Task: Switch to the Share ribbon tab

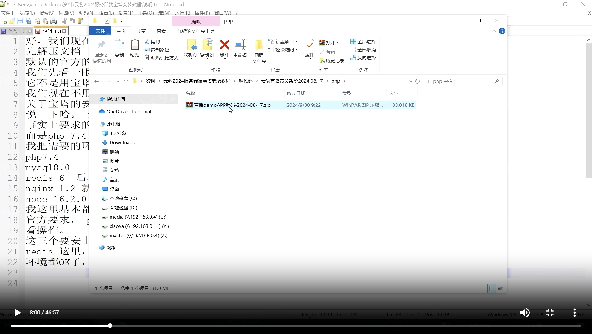Action: [141, 31]
